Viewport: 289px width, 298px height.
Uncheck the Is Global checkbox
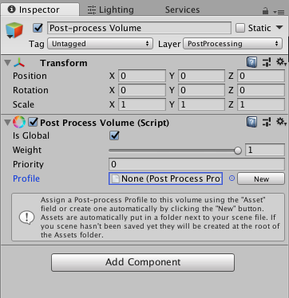tap(114, 135)
